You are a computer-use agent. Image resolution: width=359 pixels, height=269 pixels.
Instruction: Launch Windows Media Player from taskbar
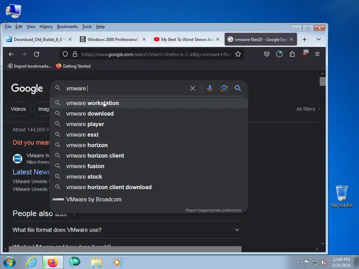tap(118, 262)
